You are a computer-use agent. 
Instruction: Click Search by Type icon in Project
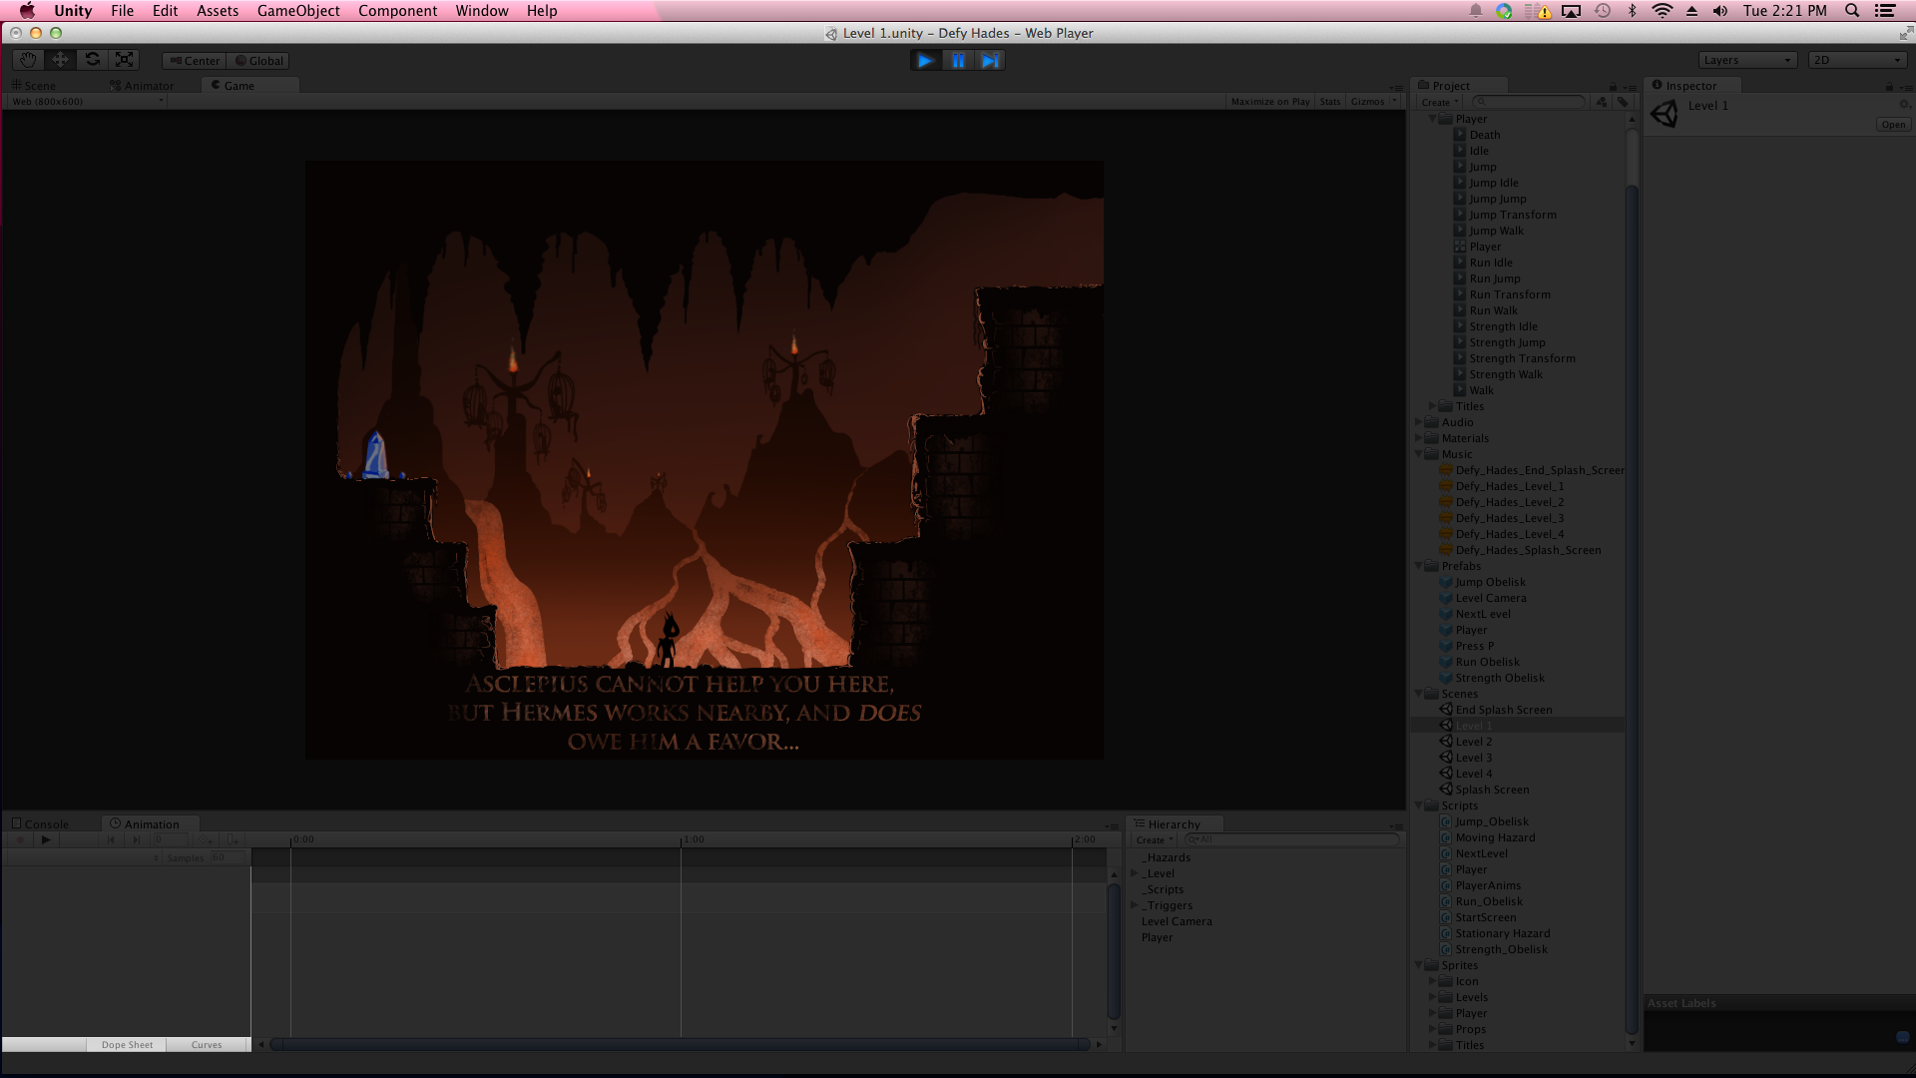(1603, 102)
